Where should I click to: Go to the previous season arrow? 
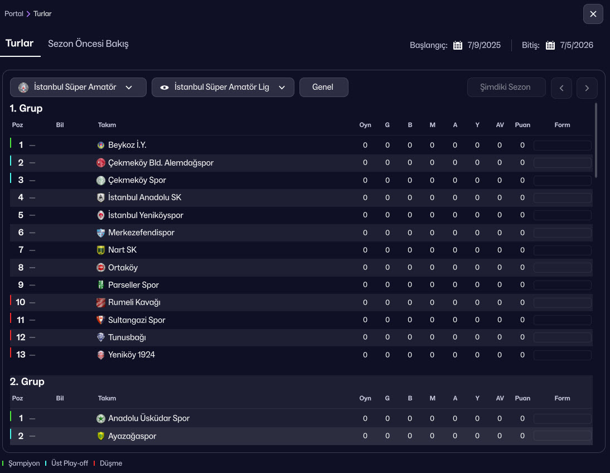coord(561,88)
